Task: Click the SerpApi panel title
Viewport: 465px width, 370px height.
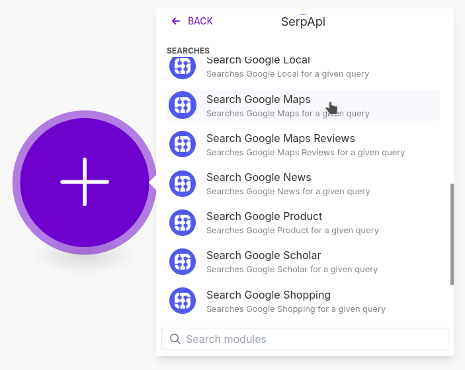Action: (x=303, y=22)
